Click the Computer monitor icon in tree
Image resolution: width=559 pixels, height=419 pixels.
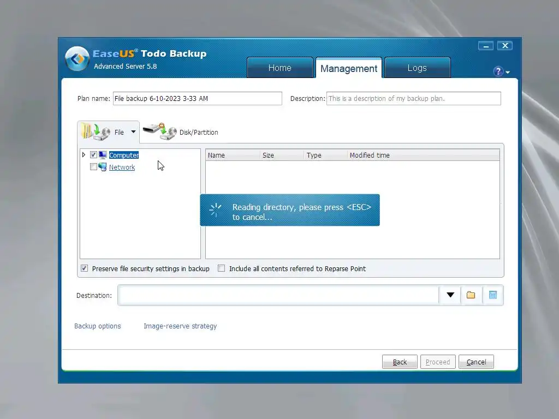pyautogui.click(x=103, y=154)
